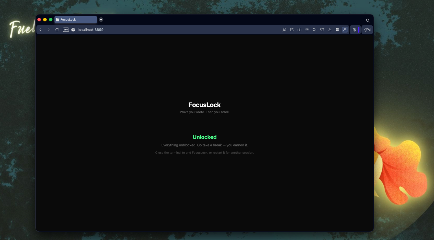434x240 pixels.
Task: Toggle the VPN badge in address bar
Action: 66,30
